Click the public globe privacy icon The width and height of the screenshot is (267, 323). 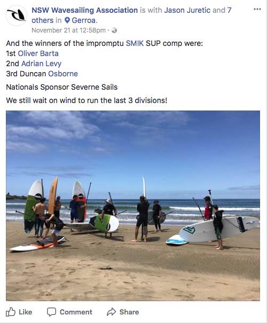pyautogui.click(x=114, y=30)
